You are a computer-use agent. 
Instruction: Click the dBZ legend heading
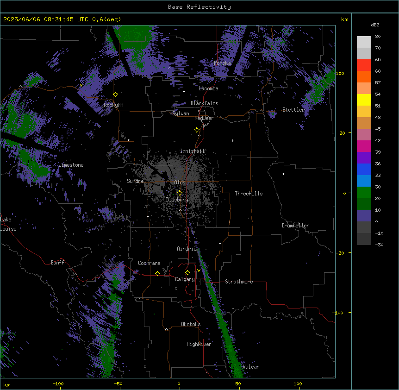[375, 25]
